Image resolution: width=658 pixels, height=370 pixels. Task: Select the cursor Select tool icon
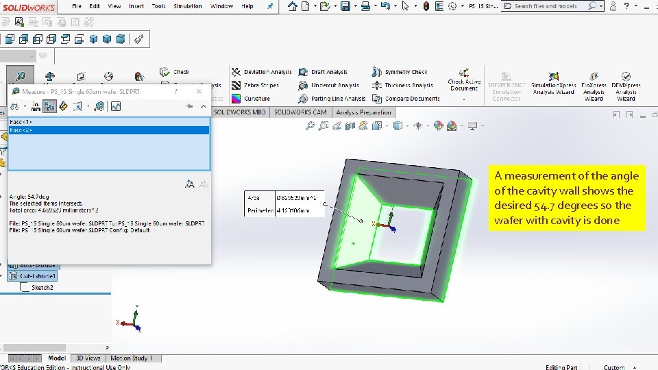(405, 6)
